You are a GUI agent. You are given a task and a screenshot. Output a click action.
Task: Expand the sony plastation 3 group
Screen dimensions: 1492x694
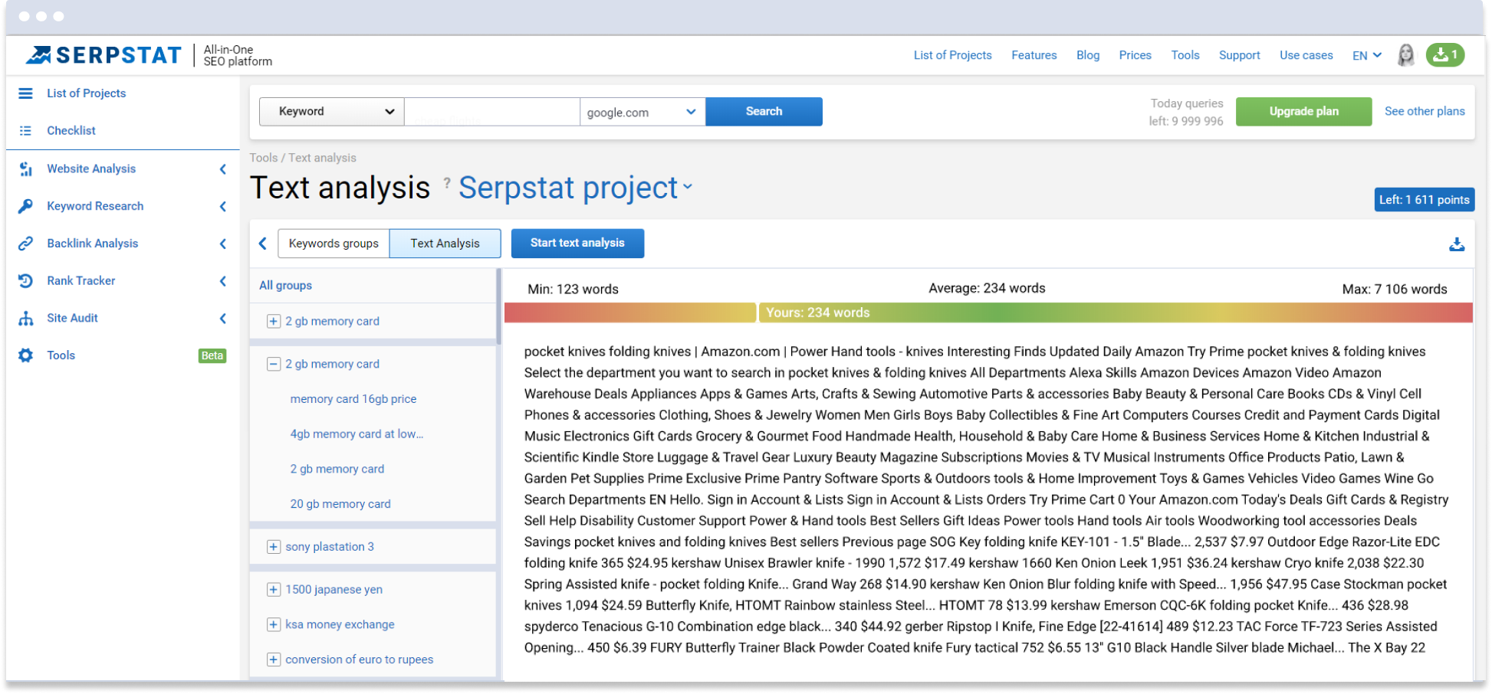click(273, 547)
